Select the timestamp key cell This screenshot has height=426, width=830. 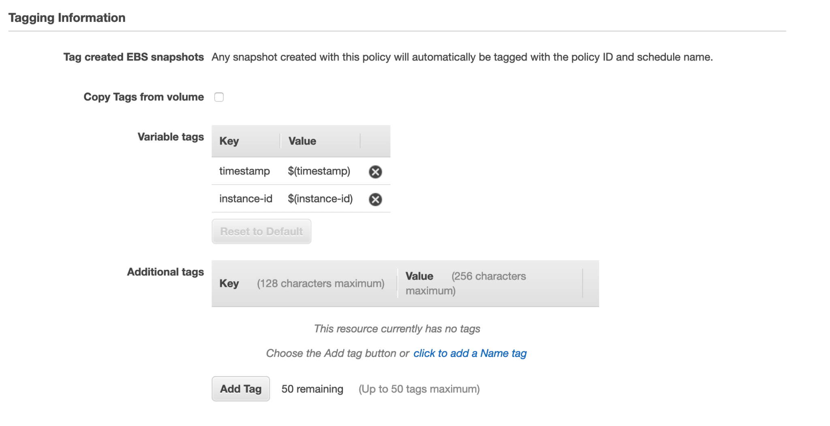(x=245, y=171)
